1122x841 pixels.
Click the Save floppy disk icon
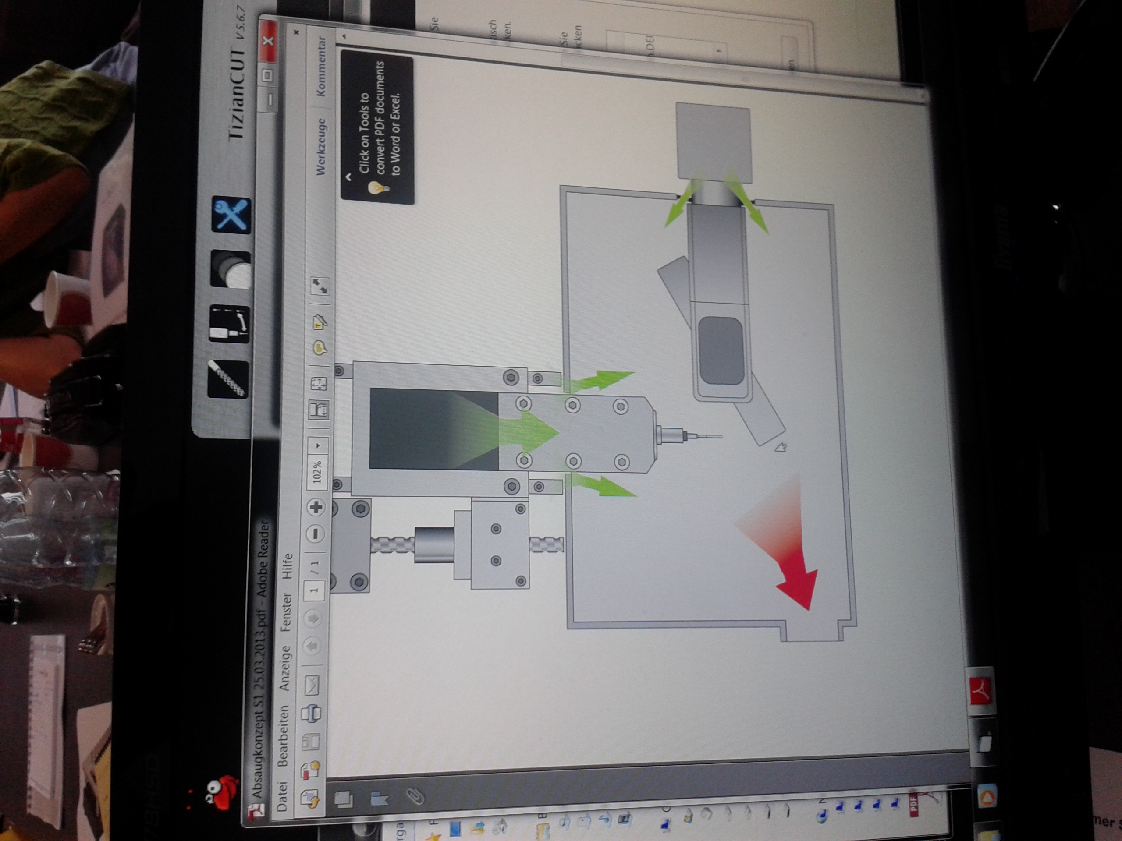pyautogui.click(x=310, y=741)
